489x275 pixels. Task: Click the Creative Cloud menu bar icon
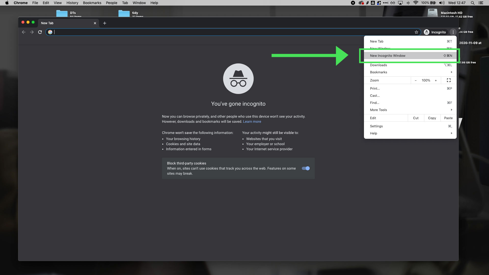[361, 3]
